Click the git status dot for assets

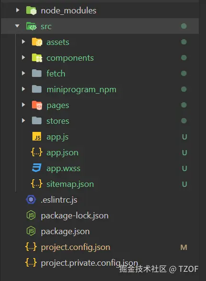click(x=184, y=42)
